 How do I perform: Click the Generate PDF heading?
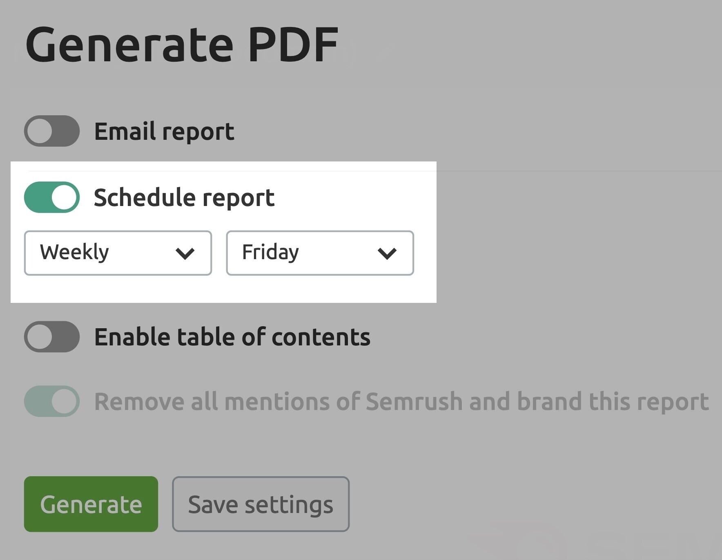[182, 44]
